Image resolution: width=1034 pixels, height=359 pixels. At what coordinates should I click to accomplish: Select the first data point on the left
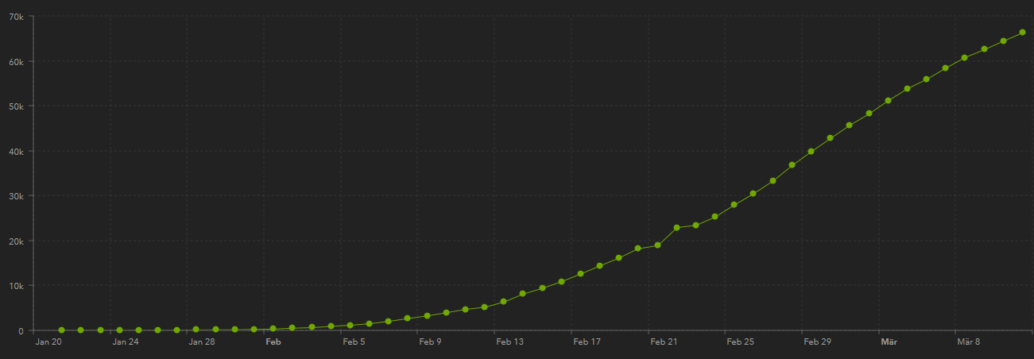(62, 330)
